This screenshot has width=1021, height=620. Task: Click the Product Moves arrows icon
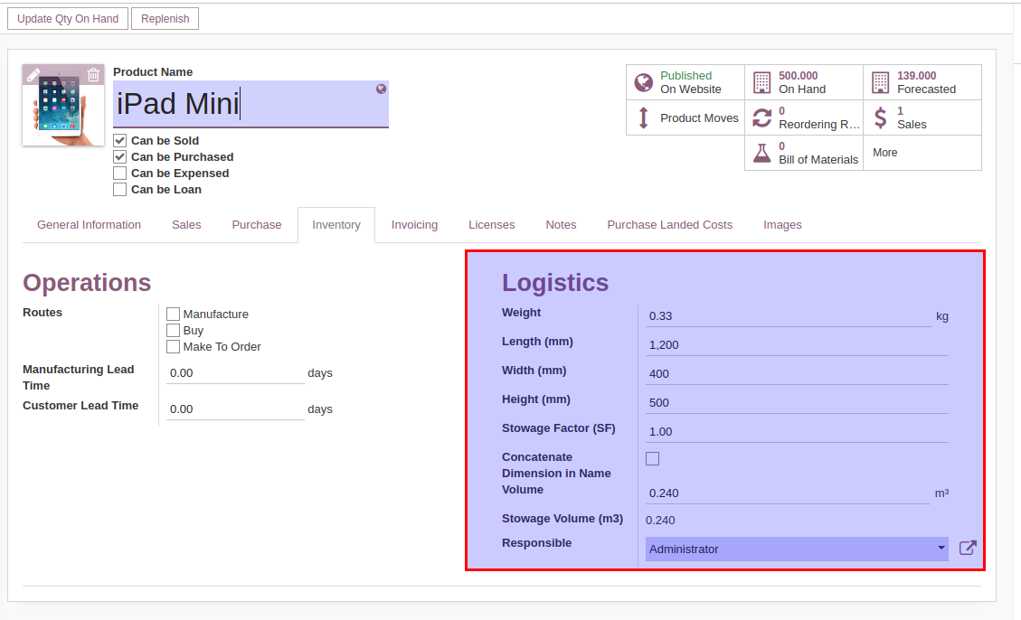pos(644,117)
